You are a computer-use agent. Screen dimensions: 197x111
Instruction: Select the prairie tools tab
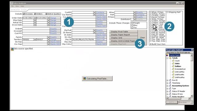[x=19, y=10]
